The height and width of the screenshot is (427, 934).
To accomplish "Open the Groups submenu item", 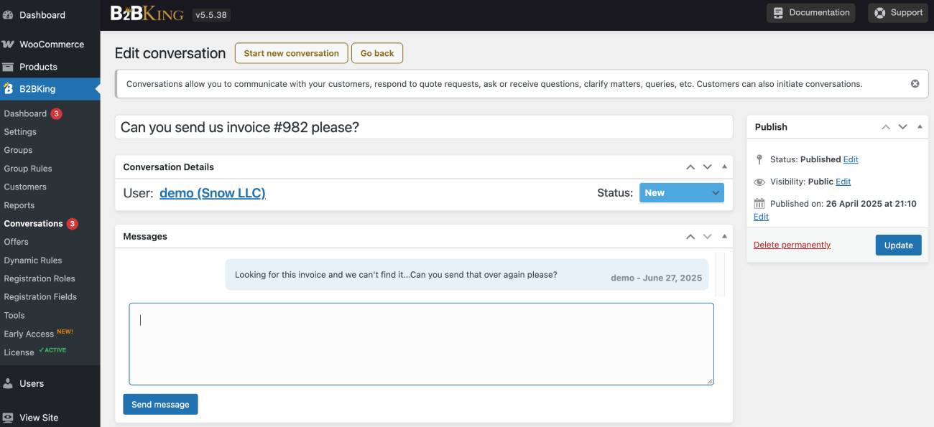I will [x=18, y=150].
